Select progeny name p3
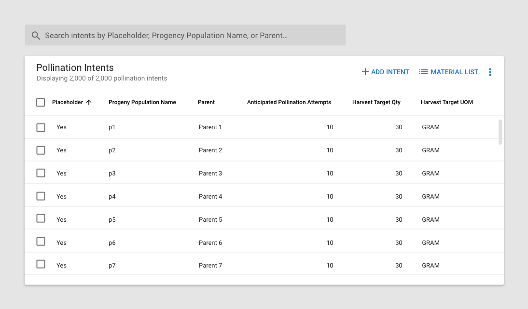Screen dimensions: 528x309 tap(112, 174)
